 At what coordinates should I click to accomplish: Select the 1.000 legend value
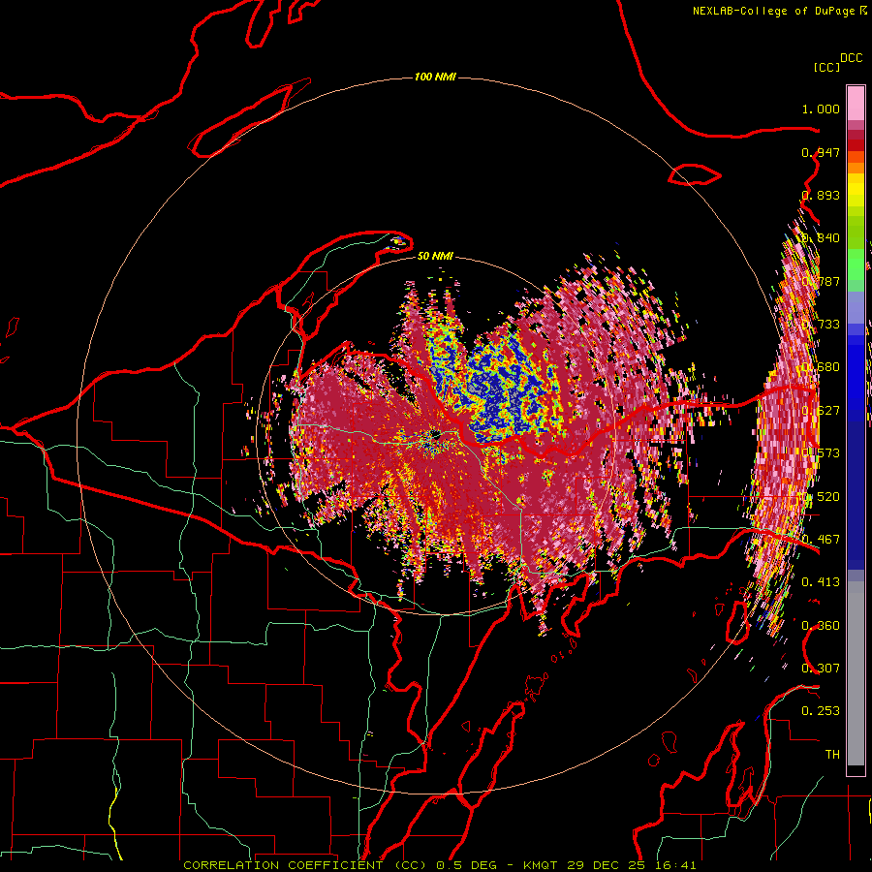pyautogui.click(x=821, y=109)
